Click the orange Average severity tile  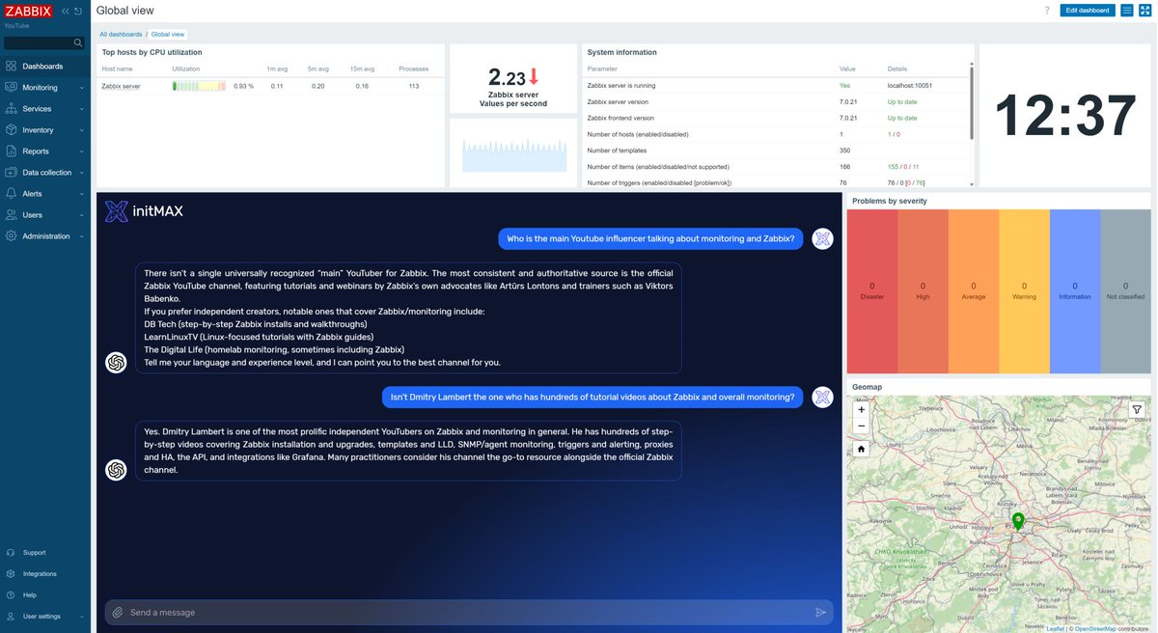973,290
